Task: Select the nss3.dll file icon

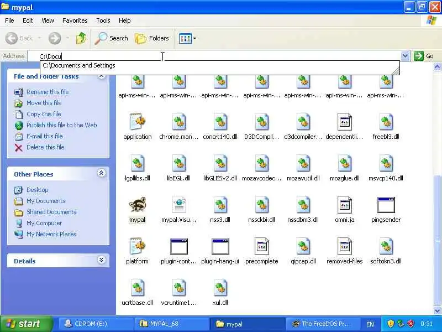Action: pos(220,205)
